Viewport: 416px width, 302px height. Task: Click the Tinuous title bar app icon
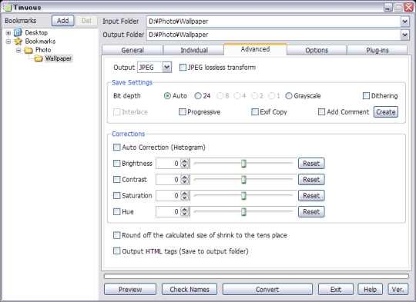click(7, 7)
